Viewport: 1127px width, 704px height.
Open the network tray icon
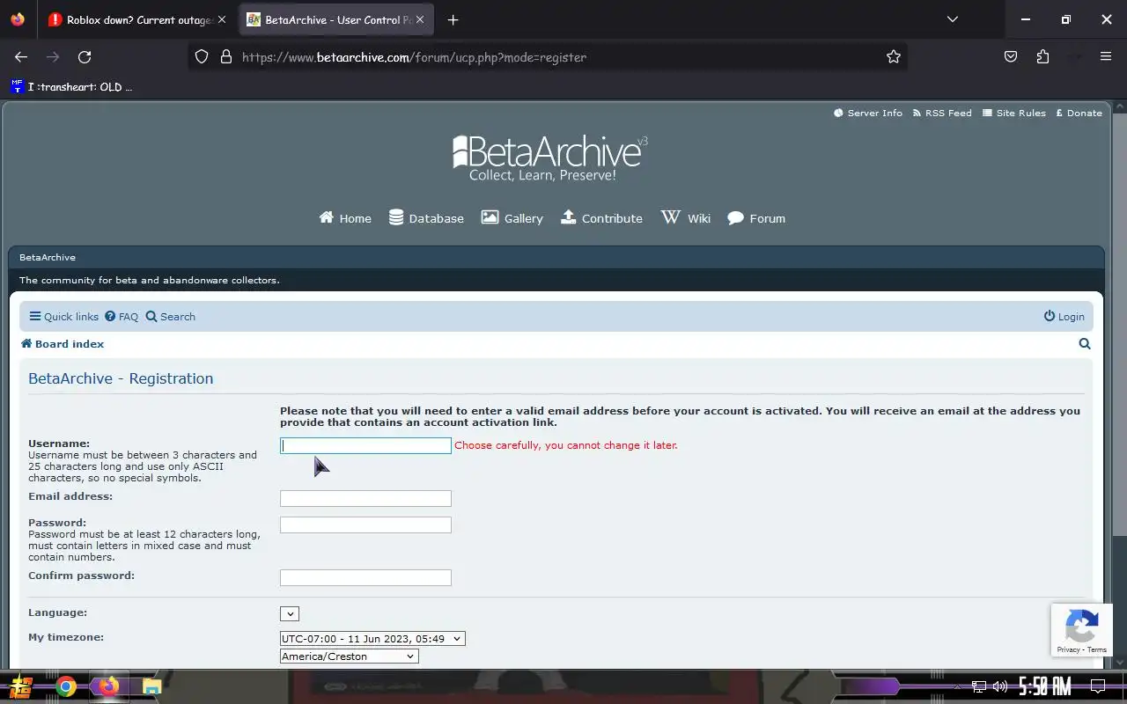coord(979,686)
